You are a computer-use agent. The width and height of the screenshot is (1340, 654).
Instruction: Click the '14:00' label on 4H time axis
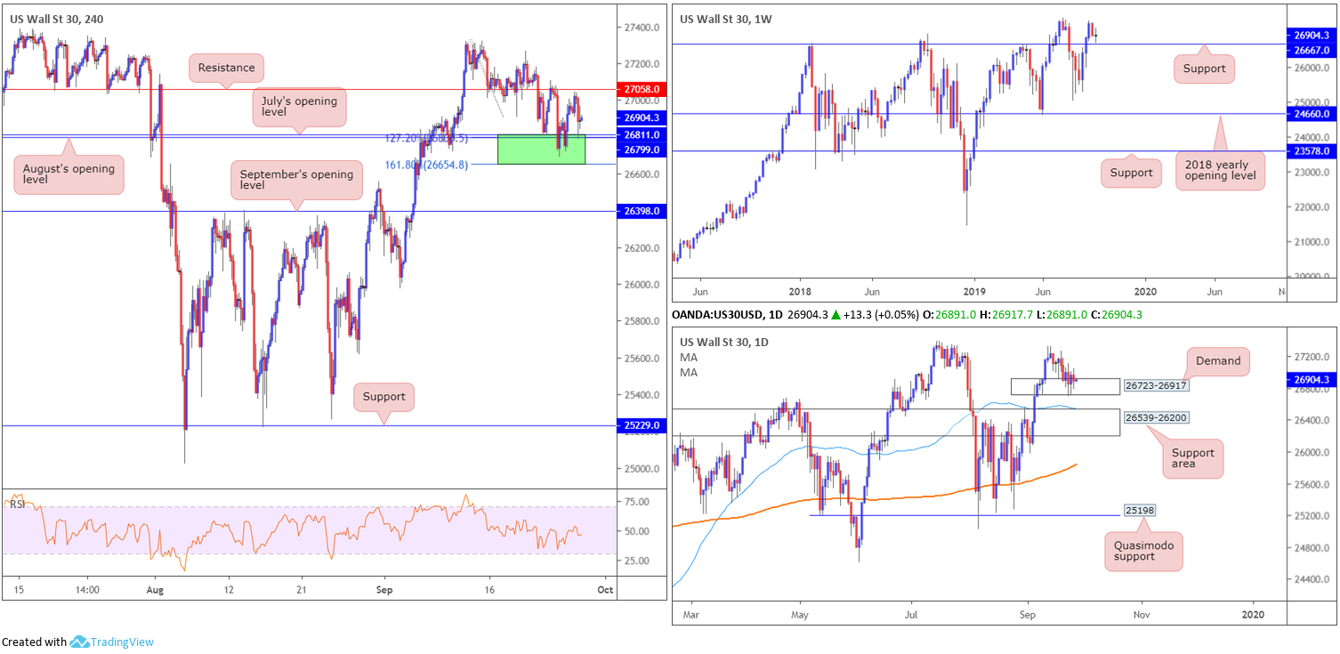click(x=86, y=589)
